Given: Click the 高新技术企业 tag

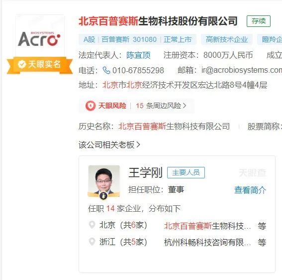Looking at the screenshot, I should (227, 39).
